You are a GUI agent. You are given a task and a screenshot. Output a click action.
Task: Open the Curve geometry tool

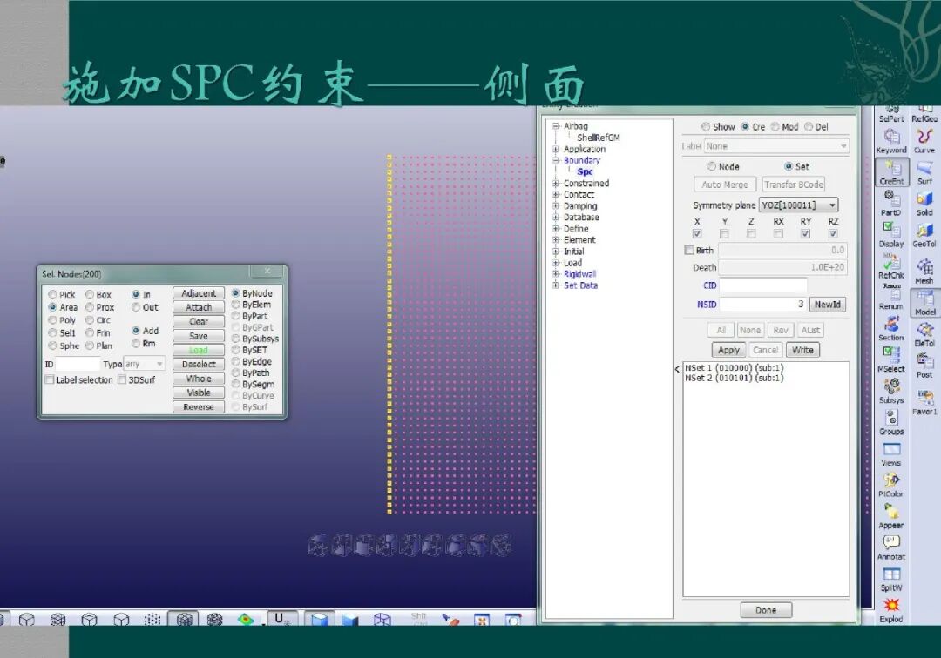coord(924,141)
